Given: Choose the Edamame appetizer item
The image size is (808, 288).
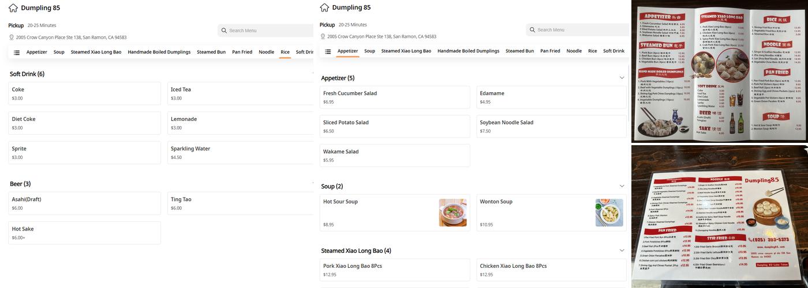Looking at the screenshot, I should pyautogui.click(x=551, y=97).
